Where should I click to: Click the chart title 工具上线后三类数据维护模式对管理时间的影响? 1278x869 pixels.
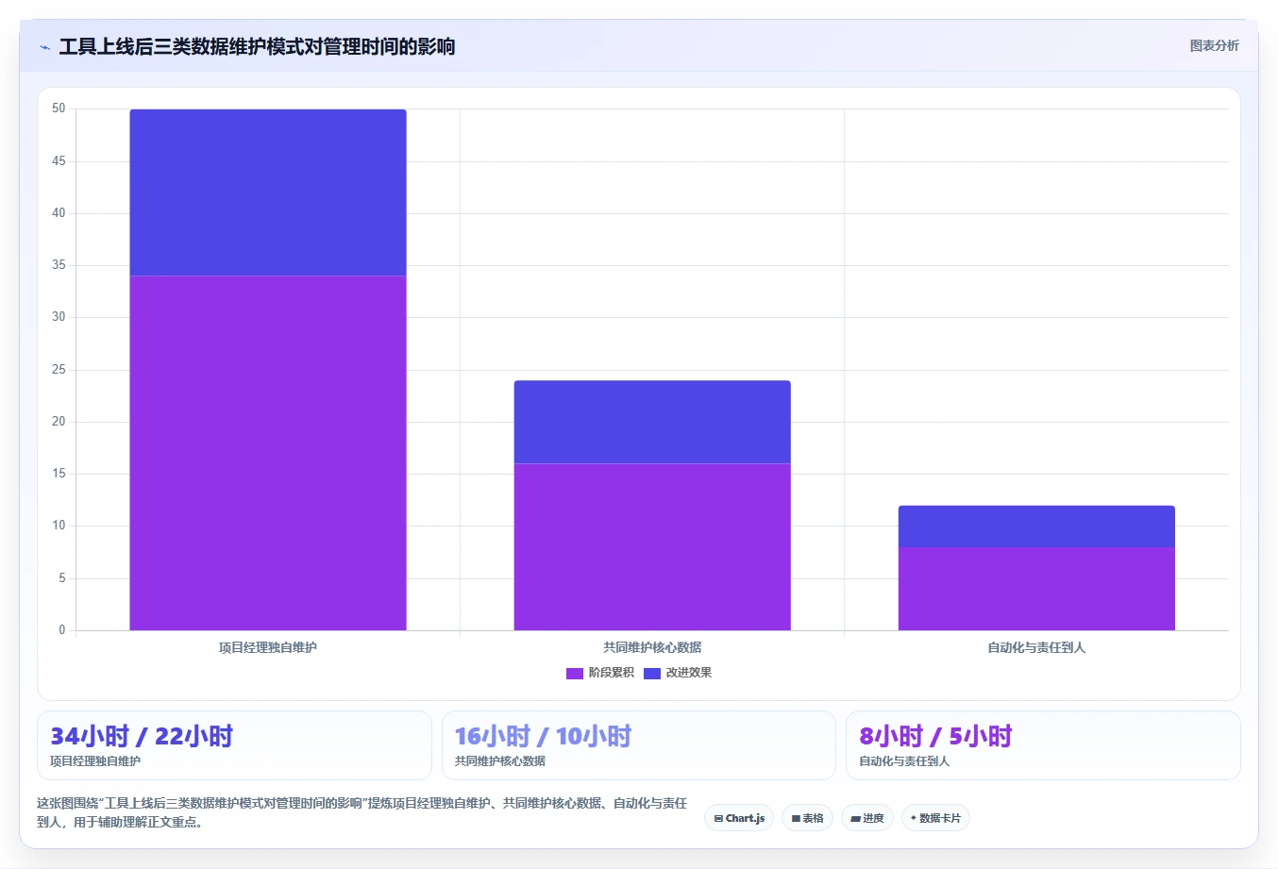coord(257,46)
